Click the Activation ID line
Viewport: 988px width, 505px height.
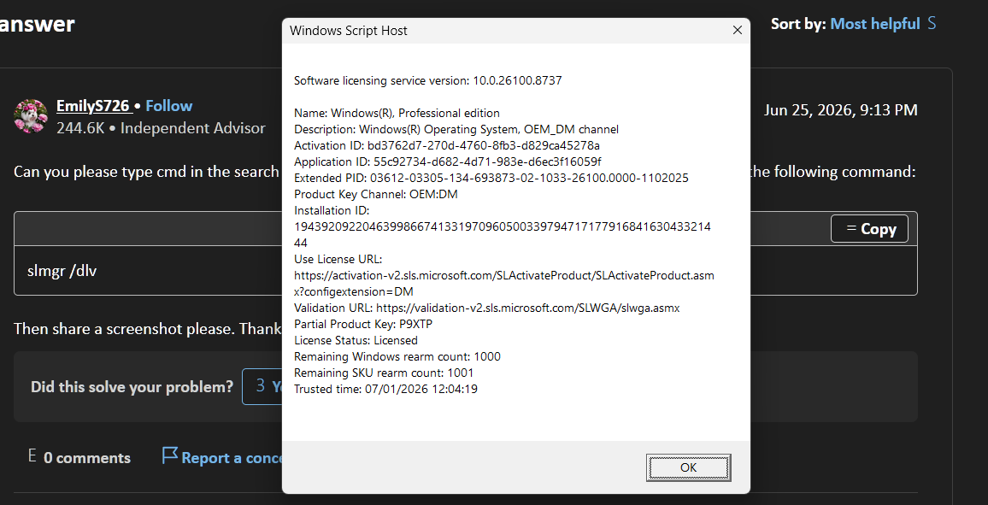(447, 145)
